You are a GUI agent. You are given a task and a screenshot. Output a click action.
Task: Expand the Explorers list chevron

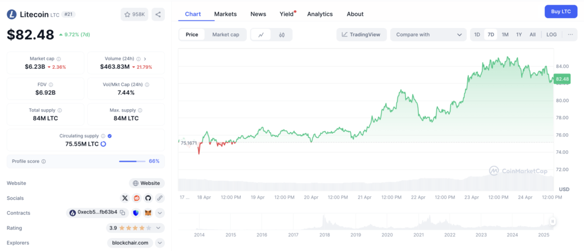coord(160,243)
